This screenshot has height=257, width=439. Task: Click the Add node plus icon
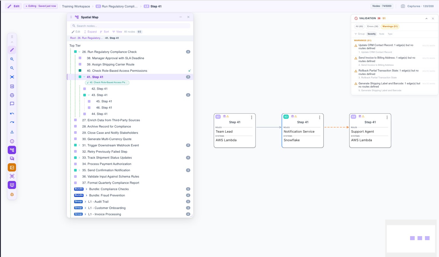[x=12, y=86]
